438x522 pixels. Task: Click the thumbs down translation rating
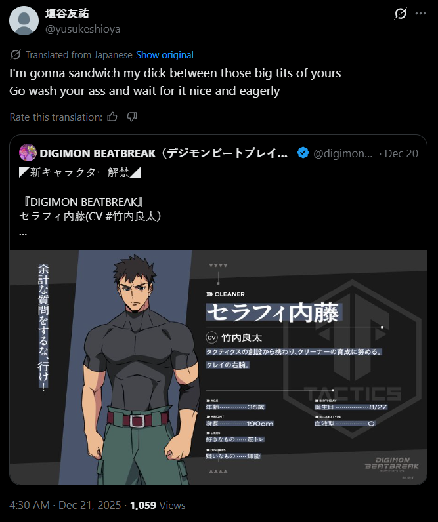tap(132, 117)
